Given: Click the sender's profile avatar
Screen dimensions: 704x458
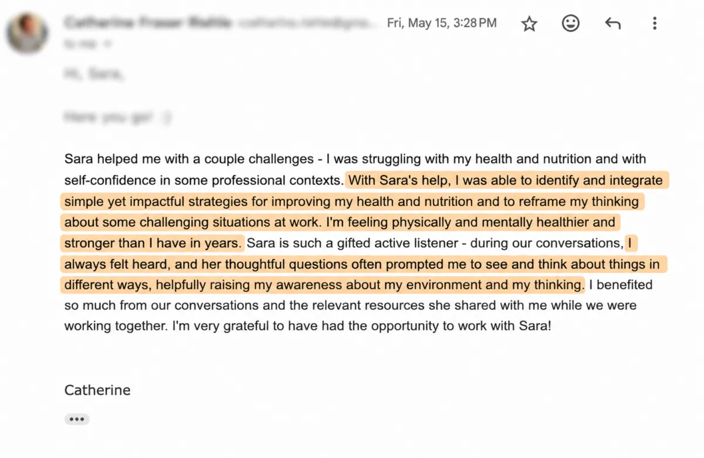Looking at the screenshot, I should (26, 32).
